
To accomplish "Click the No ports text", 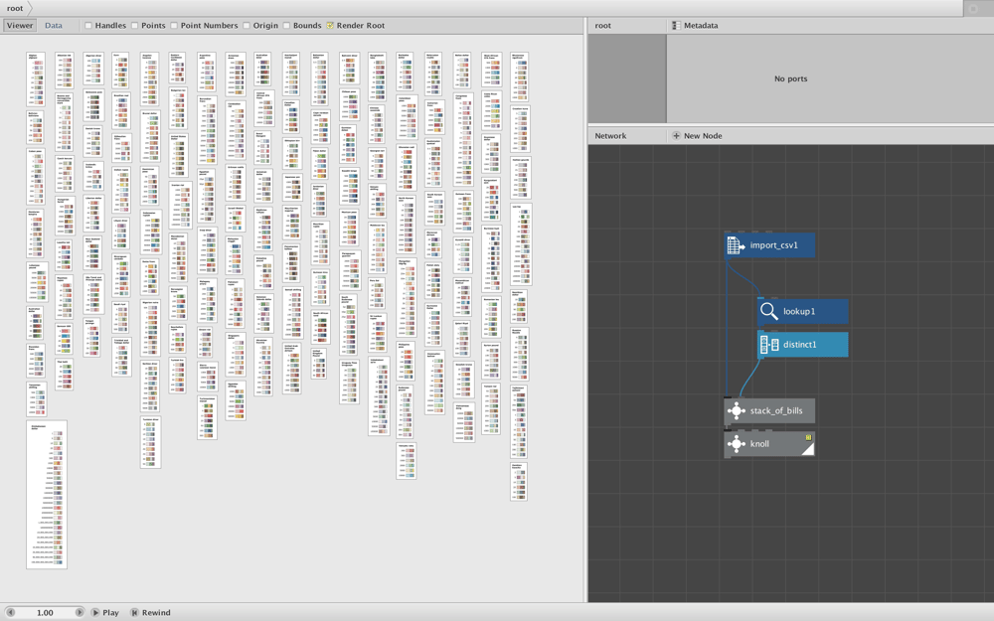I will (x=790, y=78).
